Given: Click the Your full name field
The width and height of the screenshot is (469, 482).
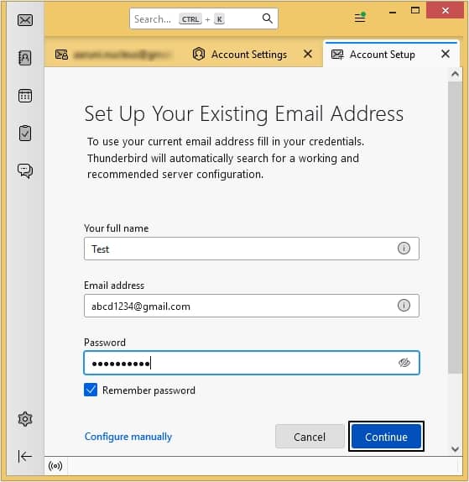Looking at the screenshot, I should click(251, 249).
